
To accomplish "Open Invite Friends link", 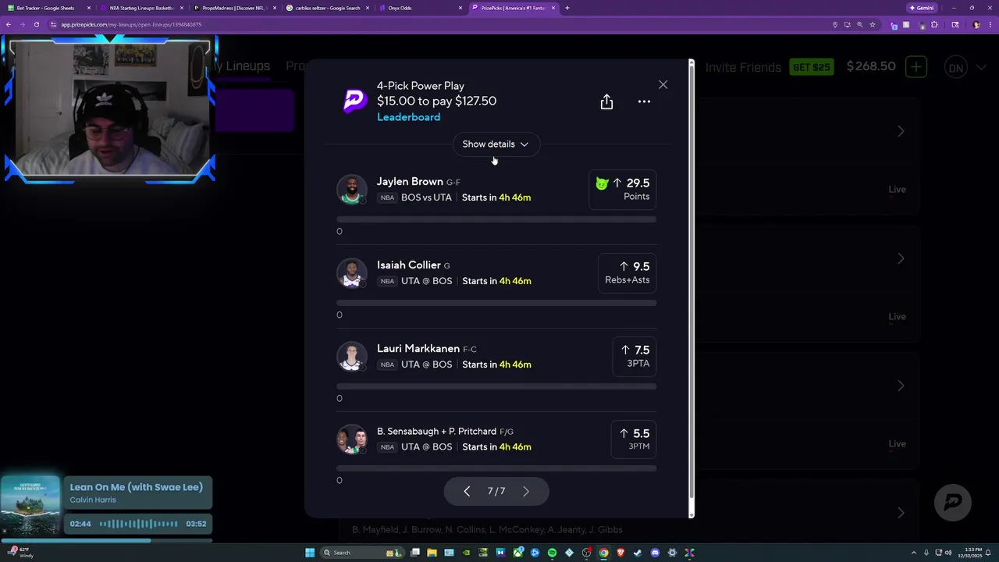I will point(743,67).
